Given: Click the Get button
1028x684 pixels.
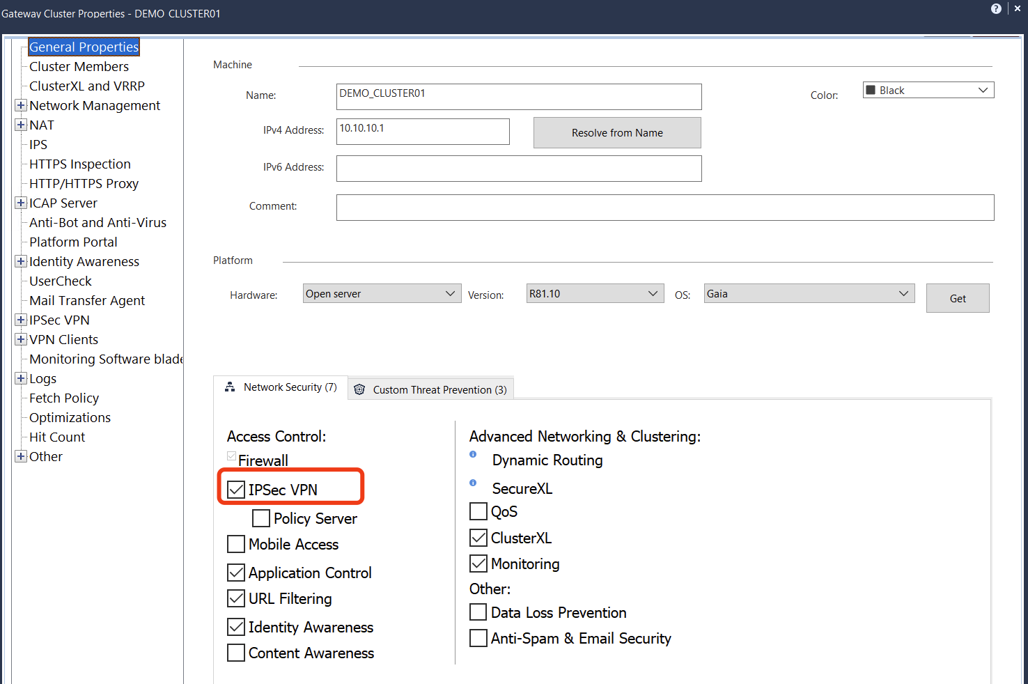Looking at the screenshot, I should 958,299.
